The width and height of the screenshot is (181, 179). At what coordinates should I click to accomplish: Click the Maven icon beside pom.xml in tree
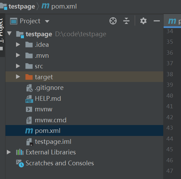coord(29,130)
